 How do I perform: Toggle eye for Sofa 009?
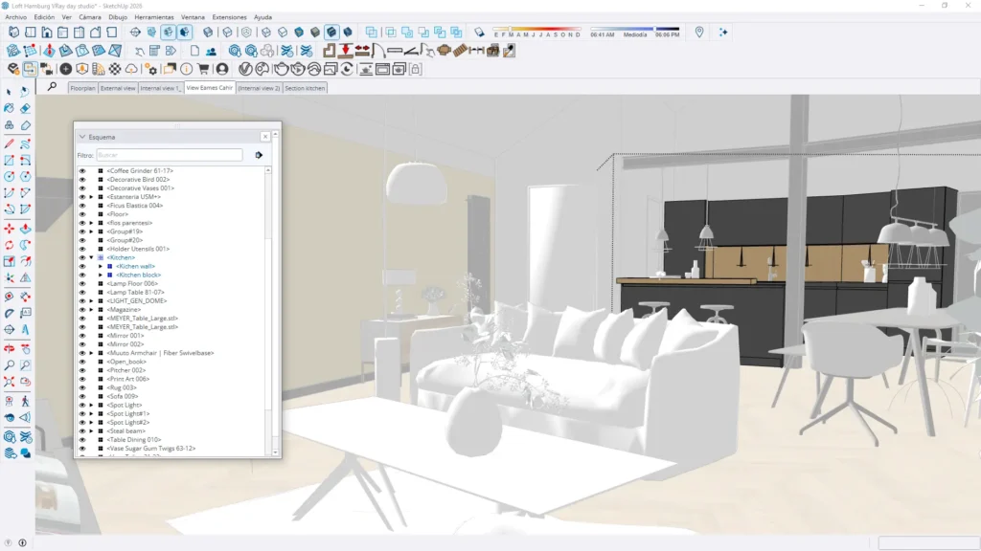coord(82,396)
